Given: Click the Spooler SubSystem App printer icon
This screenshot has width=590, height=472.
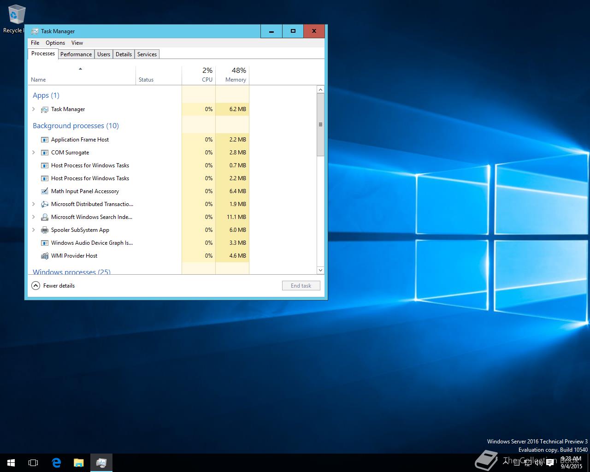Looking at the screenshot, I should [45, 230].
